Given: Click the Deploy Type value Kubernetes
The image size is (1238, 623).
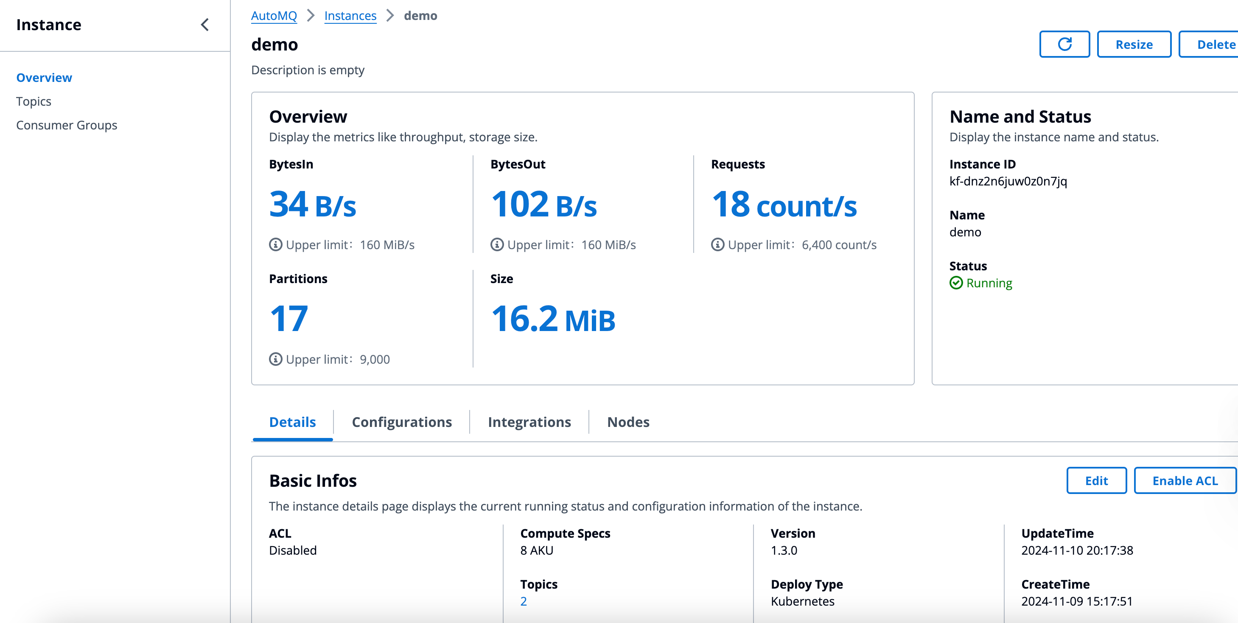Looking at the screenshot, I should (803, 601).
